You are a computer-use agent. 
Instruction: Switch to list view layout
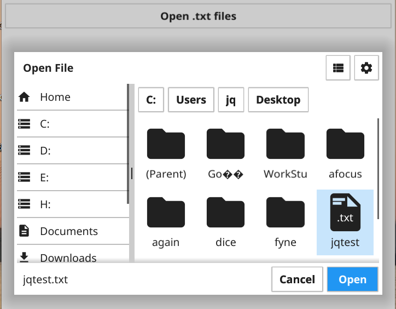point(338,68)
